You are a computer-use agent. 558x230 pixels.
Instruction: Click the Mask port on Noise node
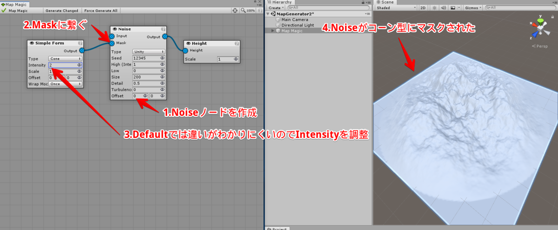click(112, 43)
